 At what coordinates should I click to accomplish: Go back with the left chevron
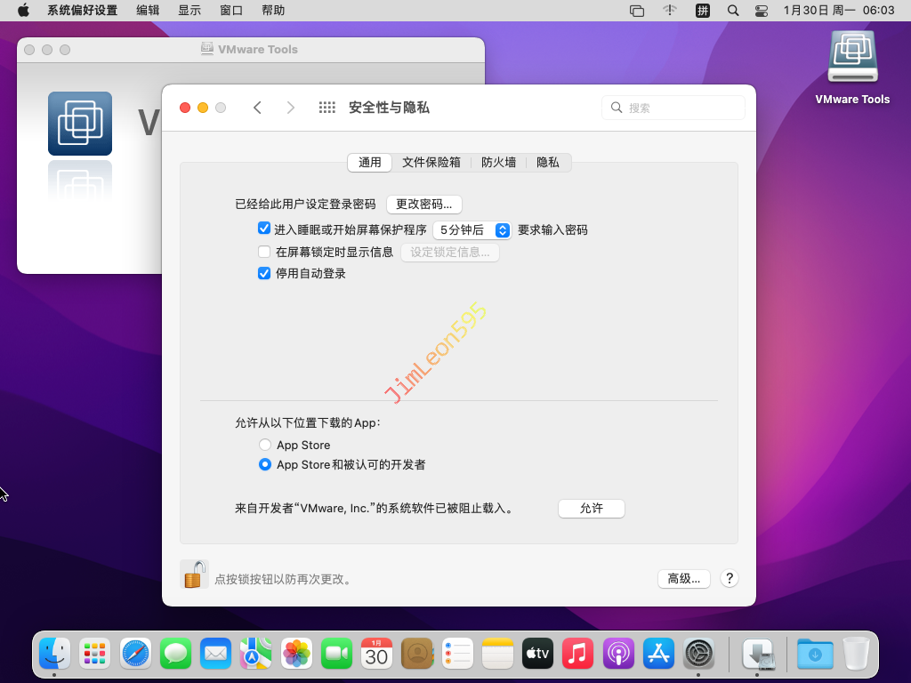257,108
